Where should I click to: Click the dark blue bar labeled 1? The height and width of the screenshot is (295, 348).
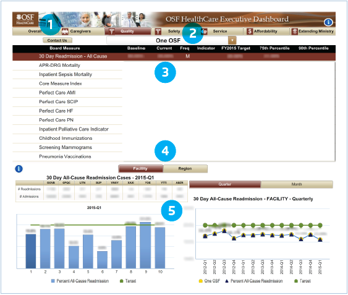[x=31, y=251]
